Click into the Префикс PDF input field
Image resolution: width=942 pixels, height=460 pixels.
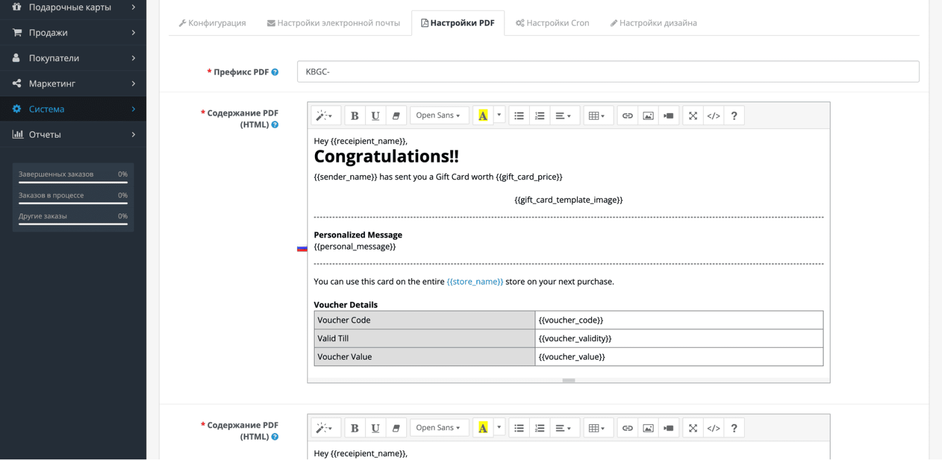(x=608, y=72)
